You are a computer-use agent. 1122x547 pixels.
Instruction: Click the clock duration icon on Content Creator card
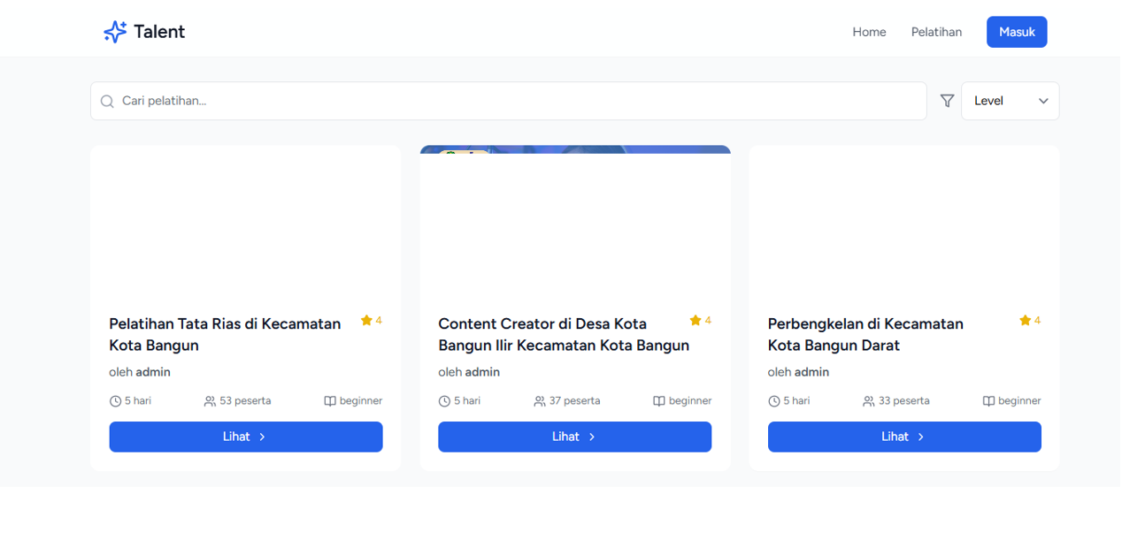point(444,401)
